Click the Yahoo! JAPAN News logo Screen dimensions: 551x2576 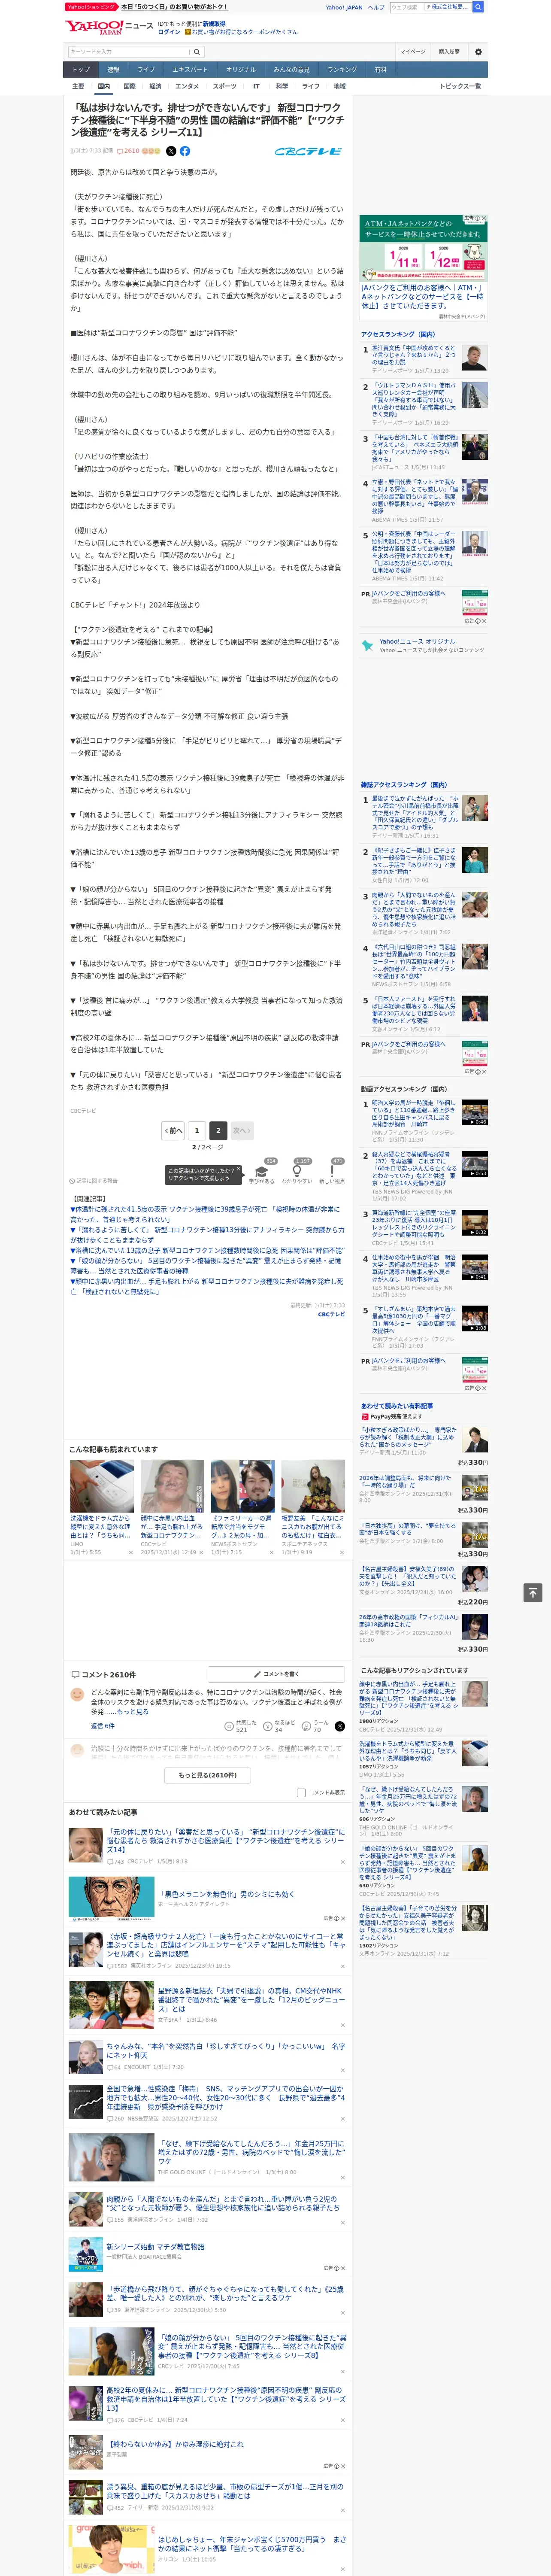tap(109, 27)
